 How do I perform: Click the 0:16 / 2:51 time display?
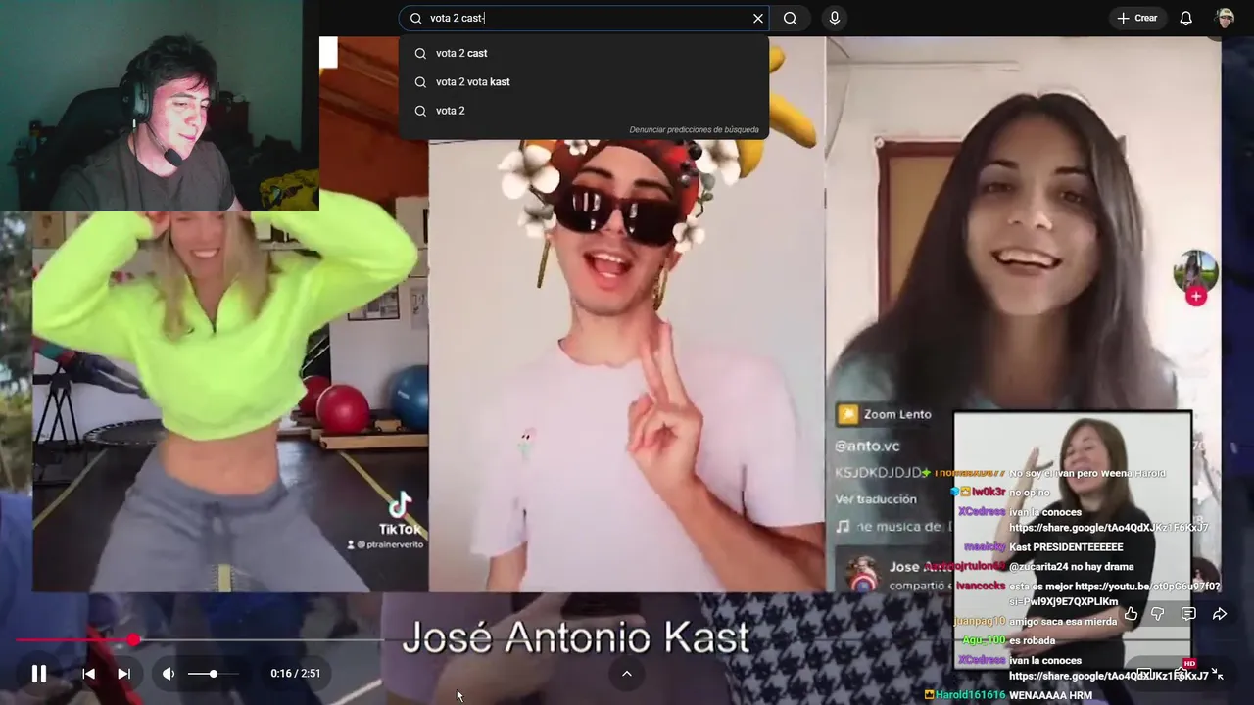tap(295, 674)
